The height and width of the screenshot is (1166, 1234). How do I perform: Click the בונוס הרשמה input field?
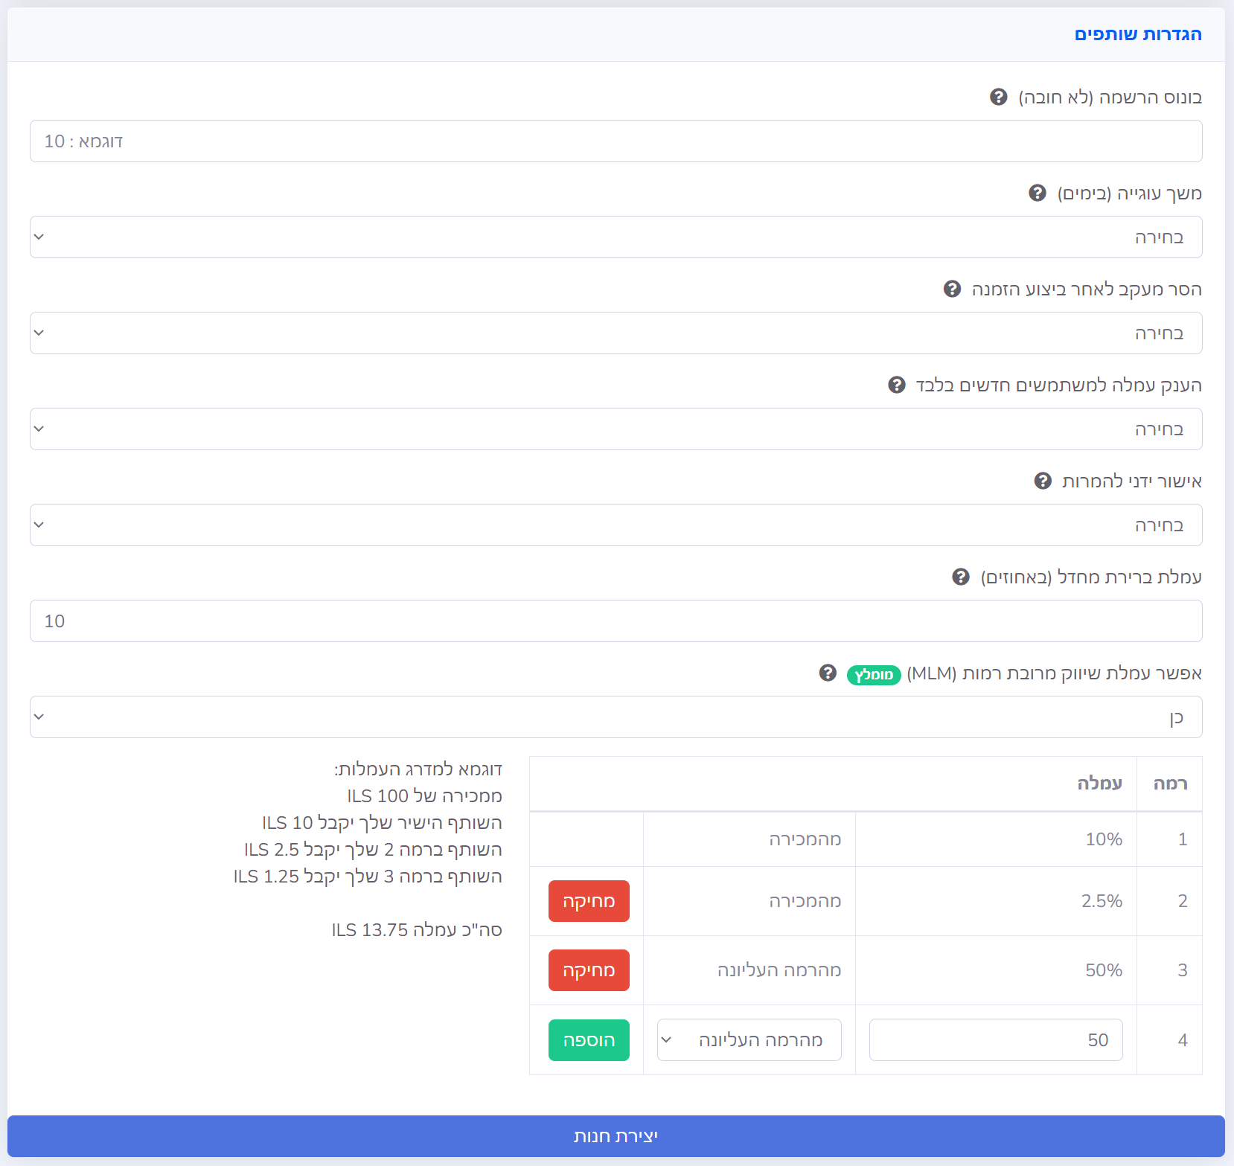[x=616, y=141]
